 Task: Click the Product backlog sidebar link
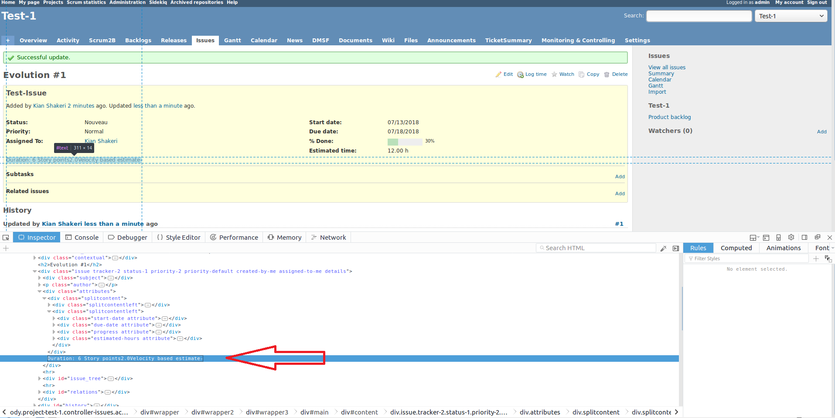pos(669,117)
